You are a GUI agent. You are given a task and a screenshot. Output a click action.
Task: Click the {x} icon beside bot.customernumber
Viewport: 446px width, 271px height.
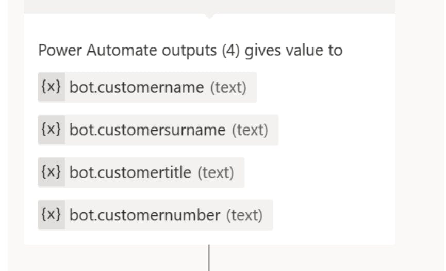click(x=52, y=215)
